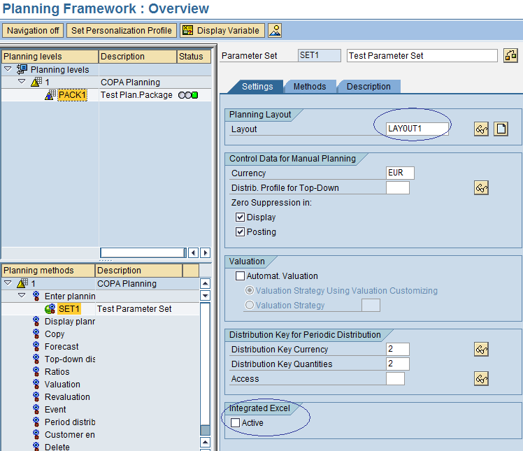Click the Revaluation method icon

[36, 397]
